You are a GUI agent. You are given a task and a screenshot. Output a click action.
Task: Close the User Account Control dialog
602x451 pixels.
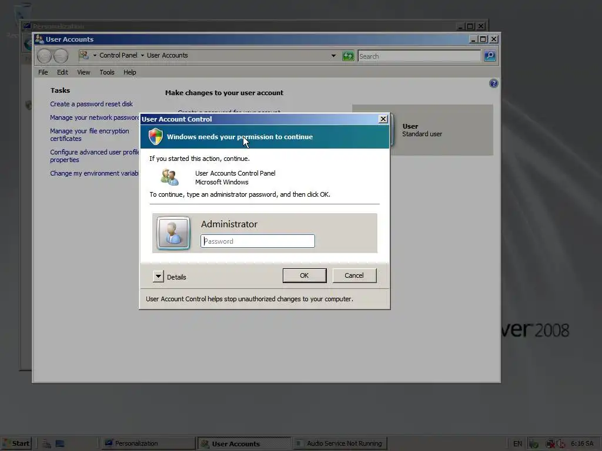[383, 119]
